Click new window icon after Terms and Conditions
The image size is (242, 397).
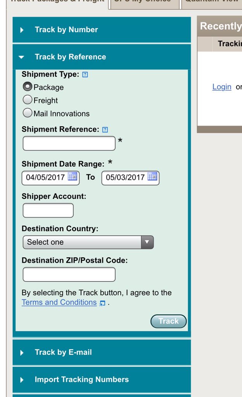(x=102, y=303)
